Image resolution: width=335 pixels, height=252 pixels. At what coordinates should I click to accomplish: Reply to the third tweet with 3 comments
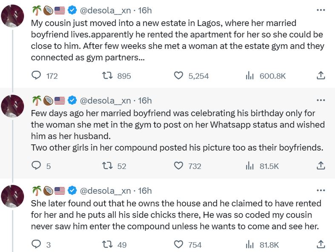[x=37, y=244]
